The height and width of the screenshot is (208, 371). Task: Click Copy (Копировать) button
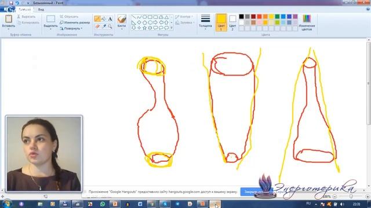28,23
